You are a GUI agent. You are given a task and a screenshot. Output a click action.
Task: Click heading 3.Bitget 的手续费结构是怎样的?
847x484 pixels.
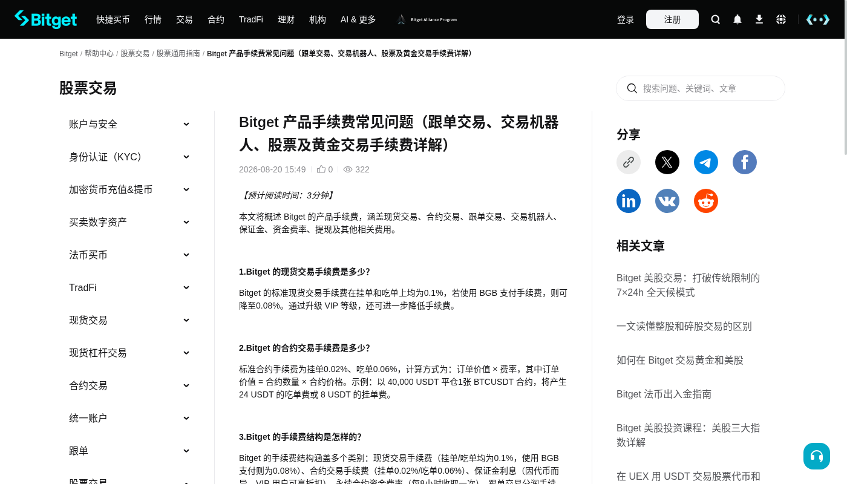pos(300,437)
